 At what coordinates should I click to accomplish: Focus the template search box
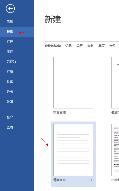click(x=82, y=38)
